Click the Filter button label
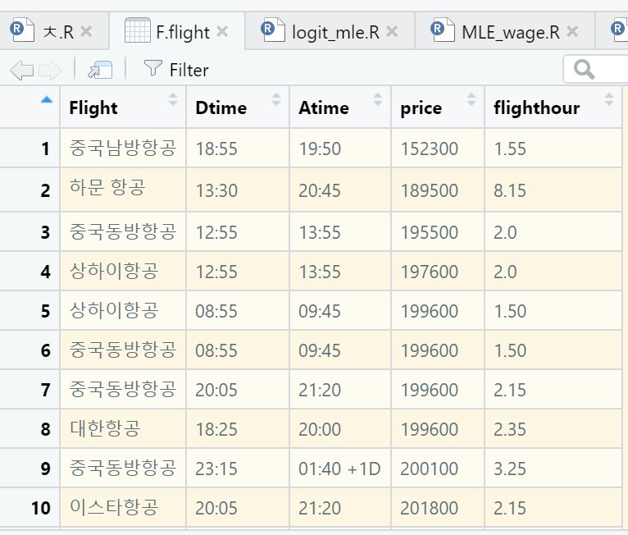 coord(189,70)
